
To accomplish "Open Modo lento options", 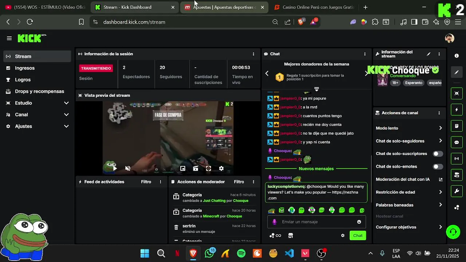I will pyautogui.click(x=409, y=128).
